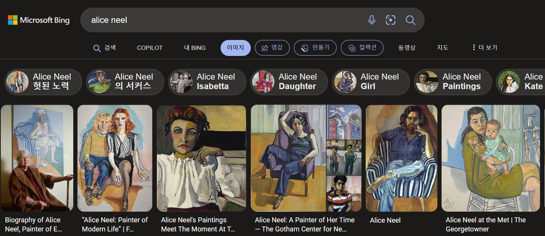The width and height of the screenshot is (545, 236).
Task: Submit search with the magnifier icon
Action: [x=410, y=20]
